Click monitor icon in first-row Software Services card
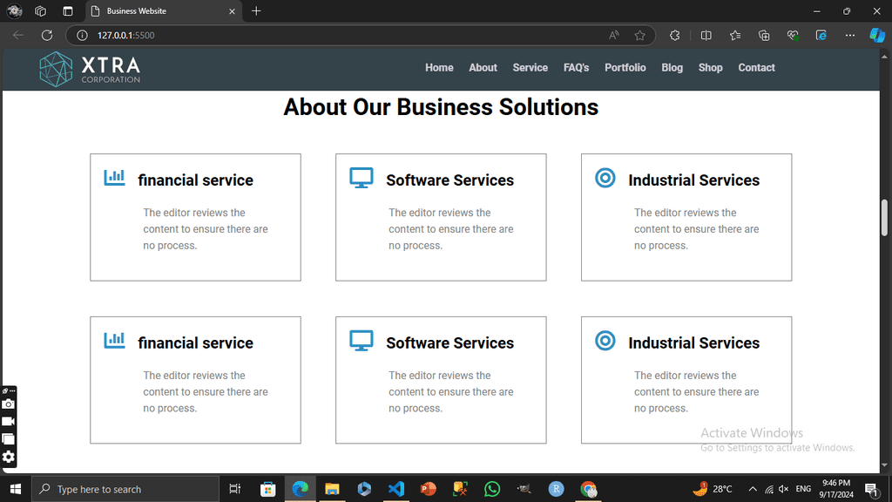This screenshot has width=892, height=502. tap(362, 178)
